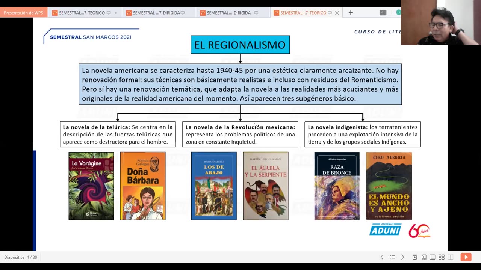Click La novela de la Revolución mexicana box

240,134
